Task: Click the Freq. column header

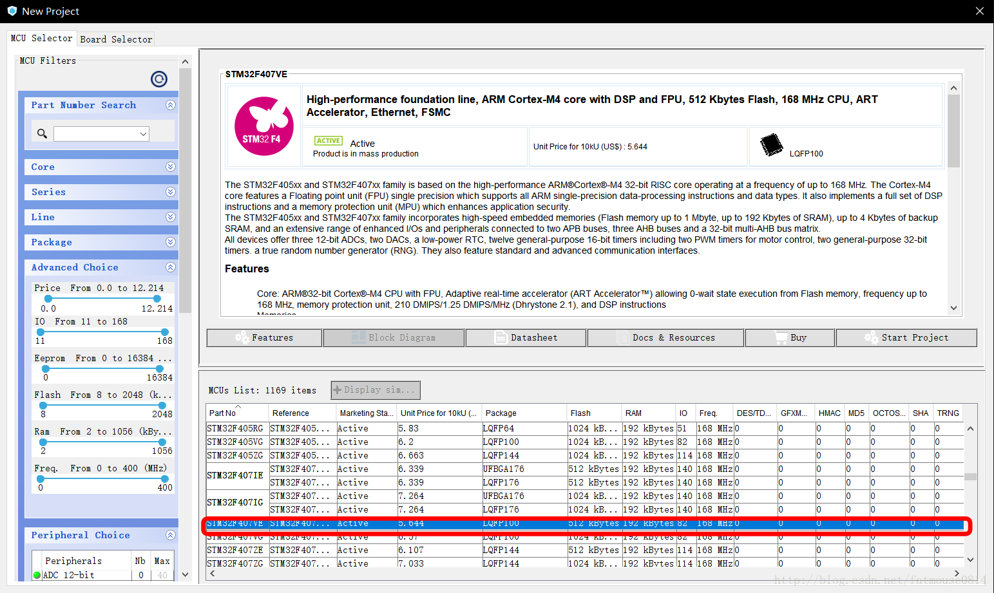Action: pos(714,413)
